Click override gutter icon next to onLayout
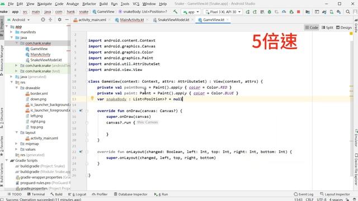 pos(81,151)
